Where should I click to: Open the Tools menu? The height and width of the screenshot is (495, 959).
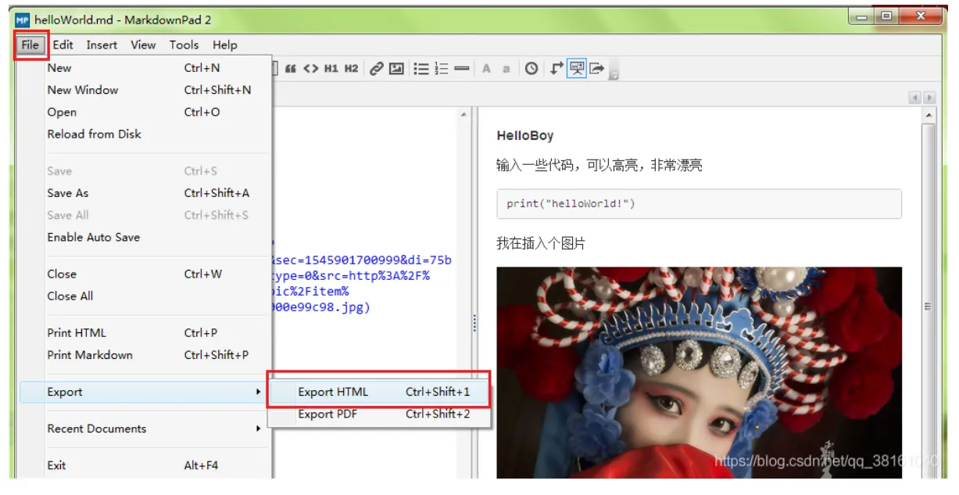click(184, 45)
